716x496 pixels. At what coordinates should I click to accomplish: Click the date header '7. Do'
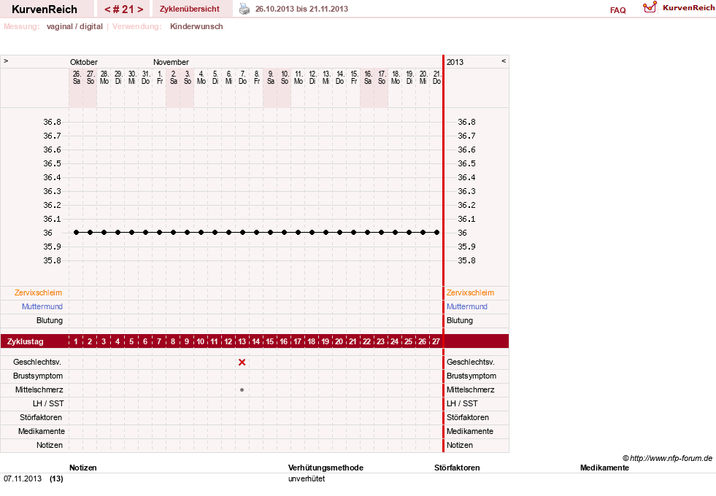(x=242, y=77)
